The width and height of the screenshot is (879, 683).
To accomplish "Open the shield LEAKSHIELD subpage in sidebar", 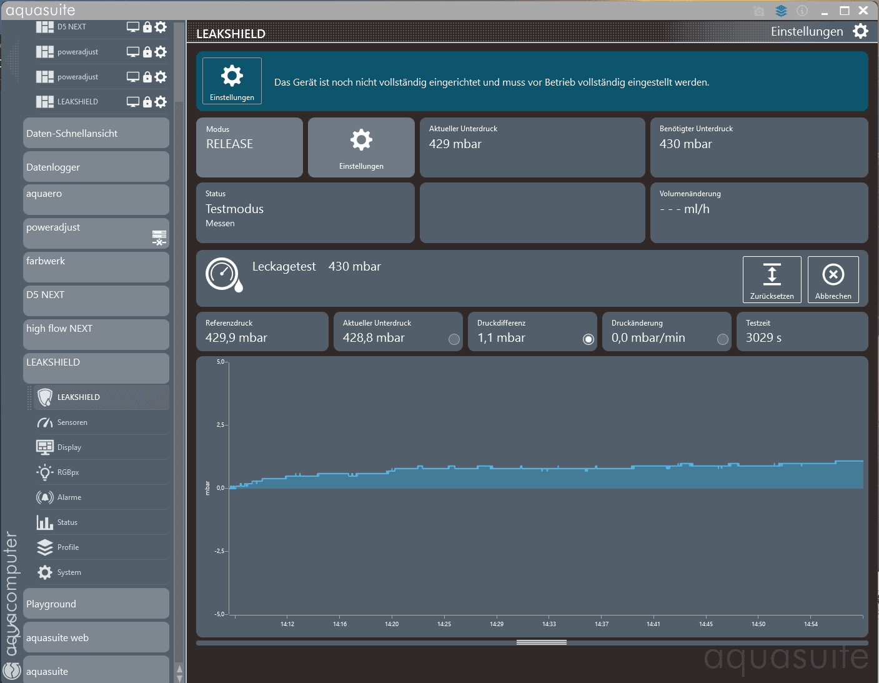I will 100,397.
